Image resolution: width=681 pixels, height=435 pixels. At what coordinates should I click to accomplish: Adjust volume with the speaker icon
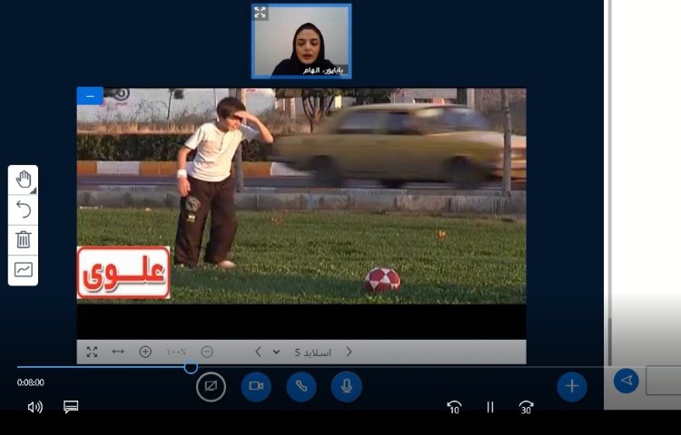click(35, 407)
